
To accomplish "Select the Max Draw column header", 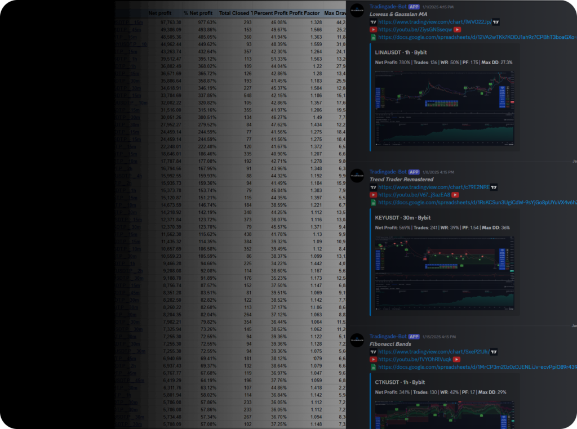I will (335, 14).
